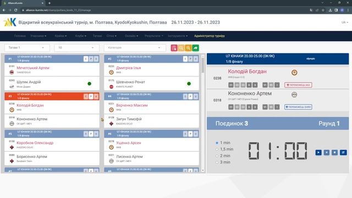Click the C button on match #6
Screen dimensions: 352x198
tap(185, 134)
